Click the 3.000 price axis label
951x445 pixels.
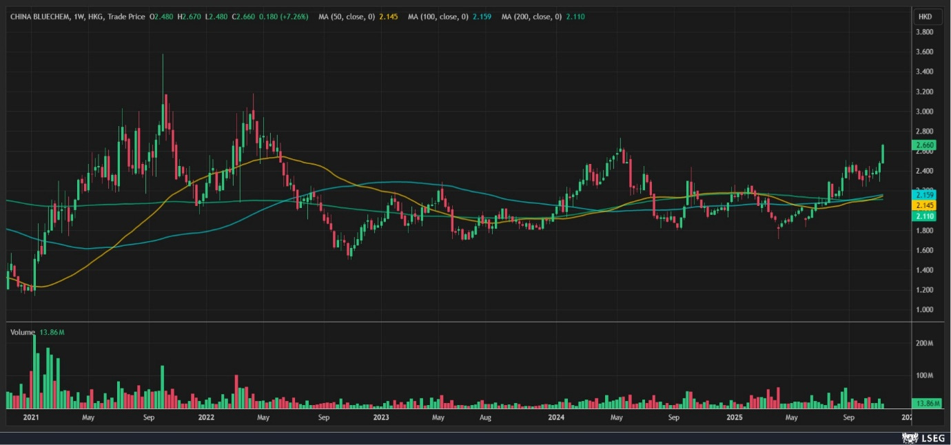click(924, 112)
